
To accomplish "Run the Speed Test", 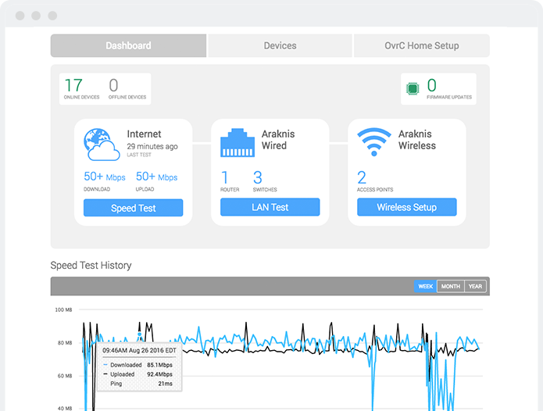I will [x=133, y=208].
